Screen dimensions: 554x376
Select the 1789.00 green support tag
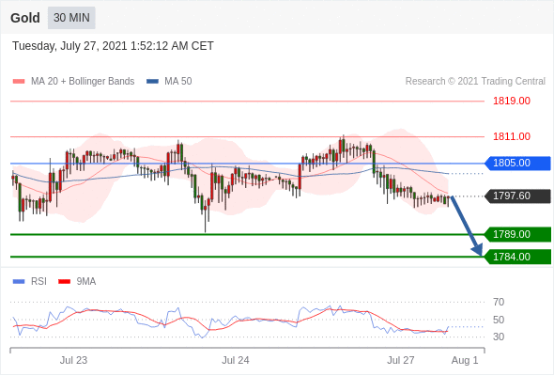coord(517,234)
